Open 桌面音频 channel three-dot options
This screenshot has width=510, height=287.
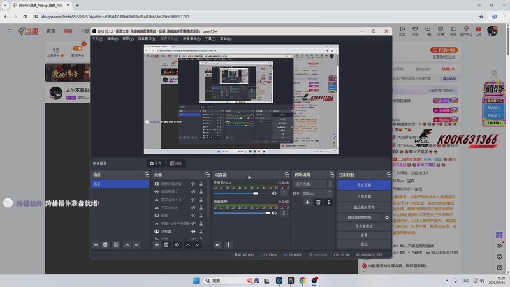(x=284, y=213)
